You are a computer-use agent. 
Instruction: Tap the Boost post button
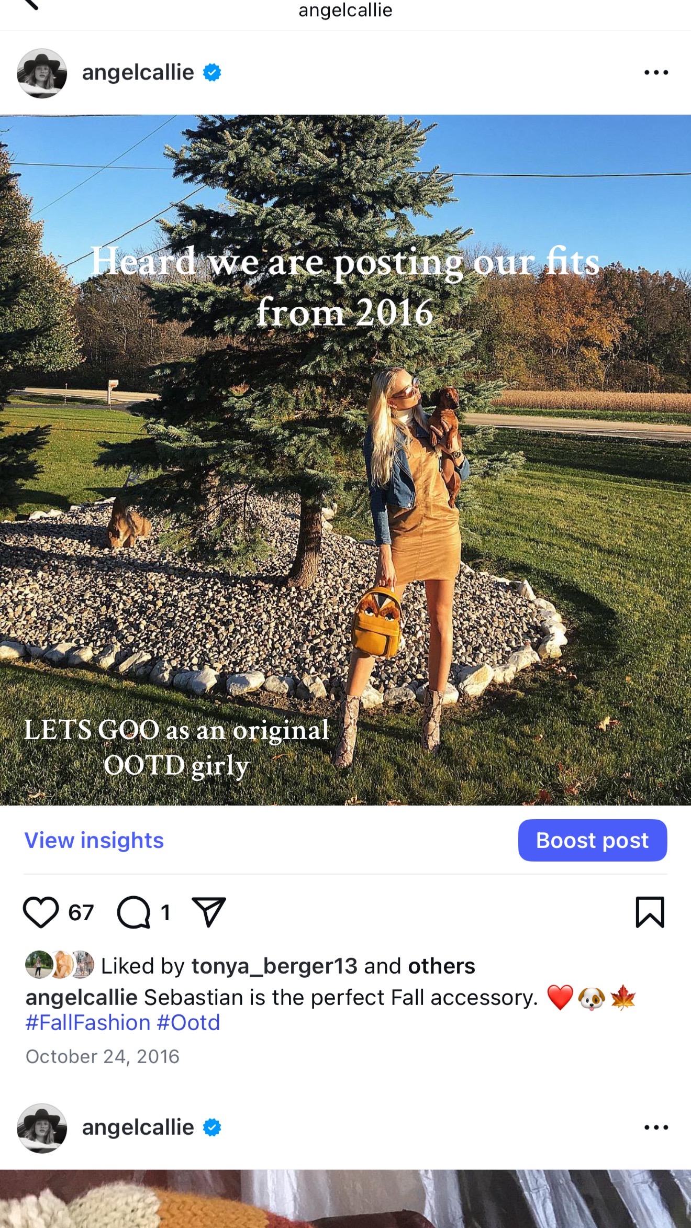[593, 840]
